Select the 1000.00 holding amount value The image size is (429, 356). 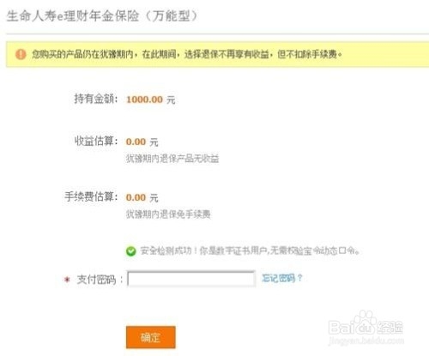click(144, 100)
